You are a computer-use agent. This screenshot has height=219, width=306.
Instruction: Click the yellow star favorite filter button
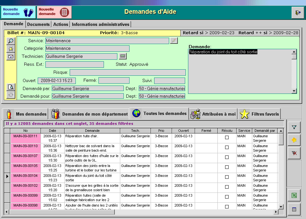pyautogui.click(x=294, y=140)
